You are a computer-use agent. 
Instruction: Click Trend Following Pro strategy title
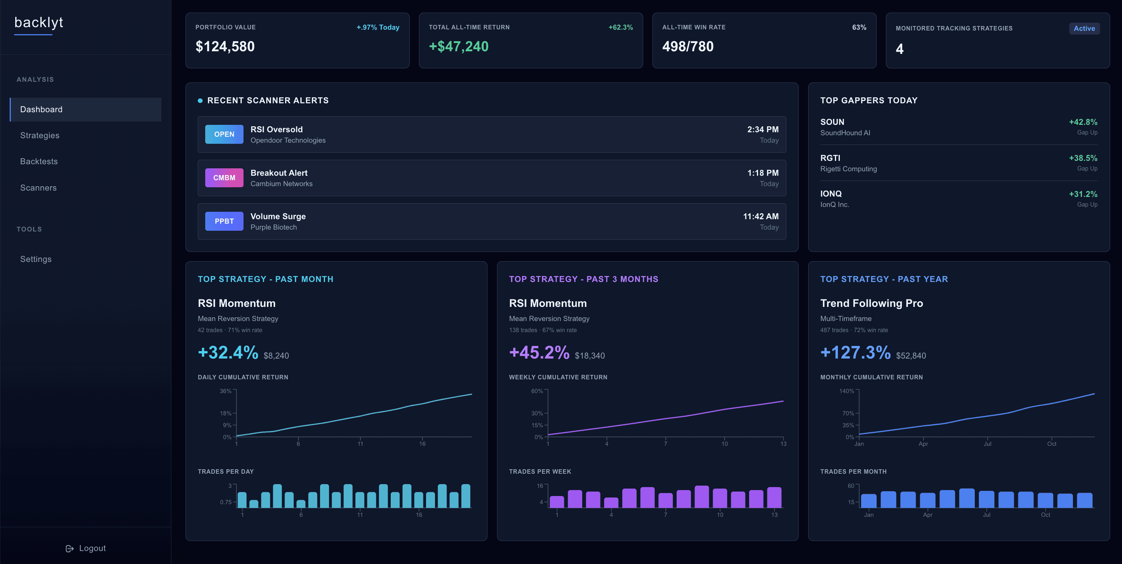click(x=871, y=303)
